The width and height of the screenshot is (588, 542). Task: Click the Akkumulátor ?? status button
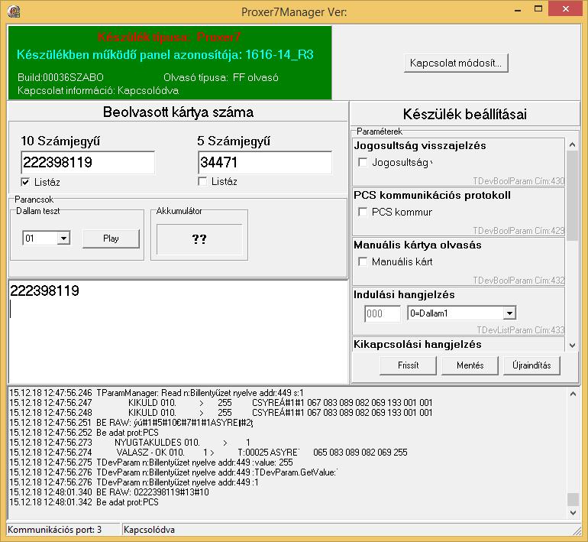(199, 239)
